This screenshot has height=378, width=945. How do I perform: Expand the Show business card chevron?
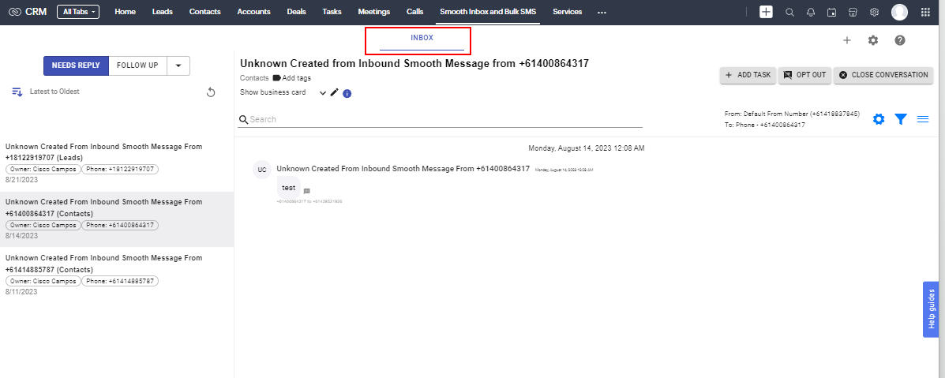(x=323, y=93)
